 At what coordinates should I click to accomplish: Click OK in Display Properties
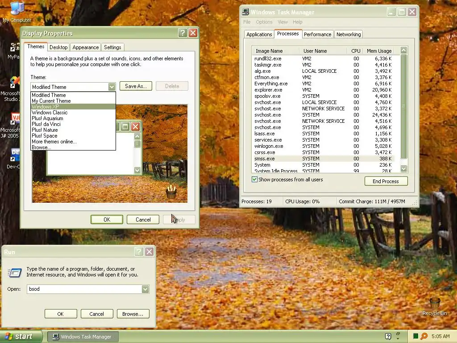(x=107, y=219)
